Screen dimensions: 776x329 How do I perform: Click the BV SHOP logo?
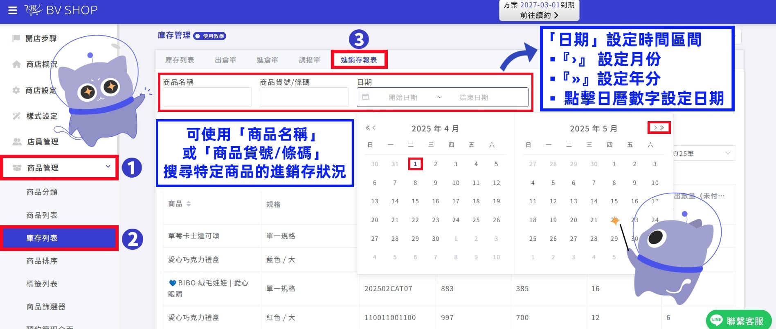pos(61,10)
